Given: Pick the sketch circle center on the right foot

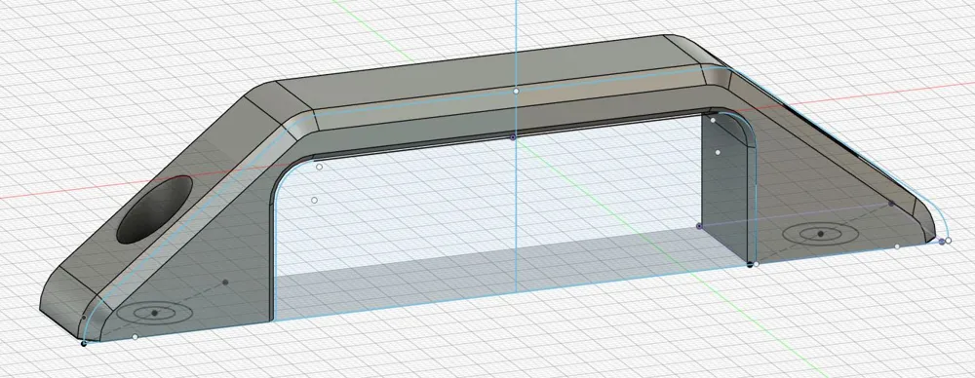Looking at the screenshot, I should coord(821,234).
